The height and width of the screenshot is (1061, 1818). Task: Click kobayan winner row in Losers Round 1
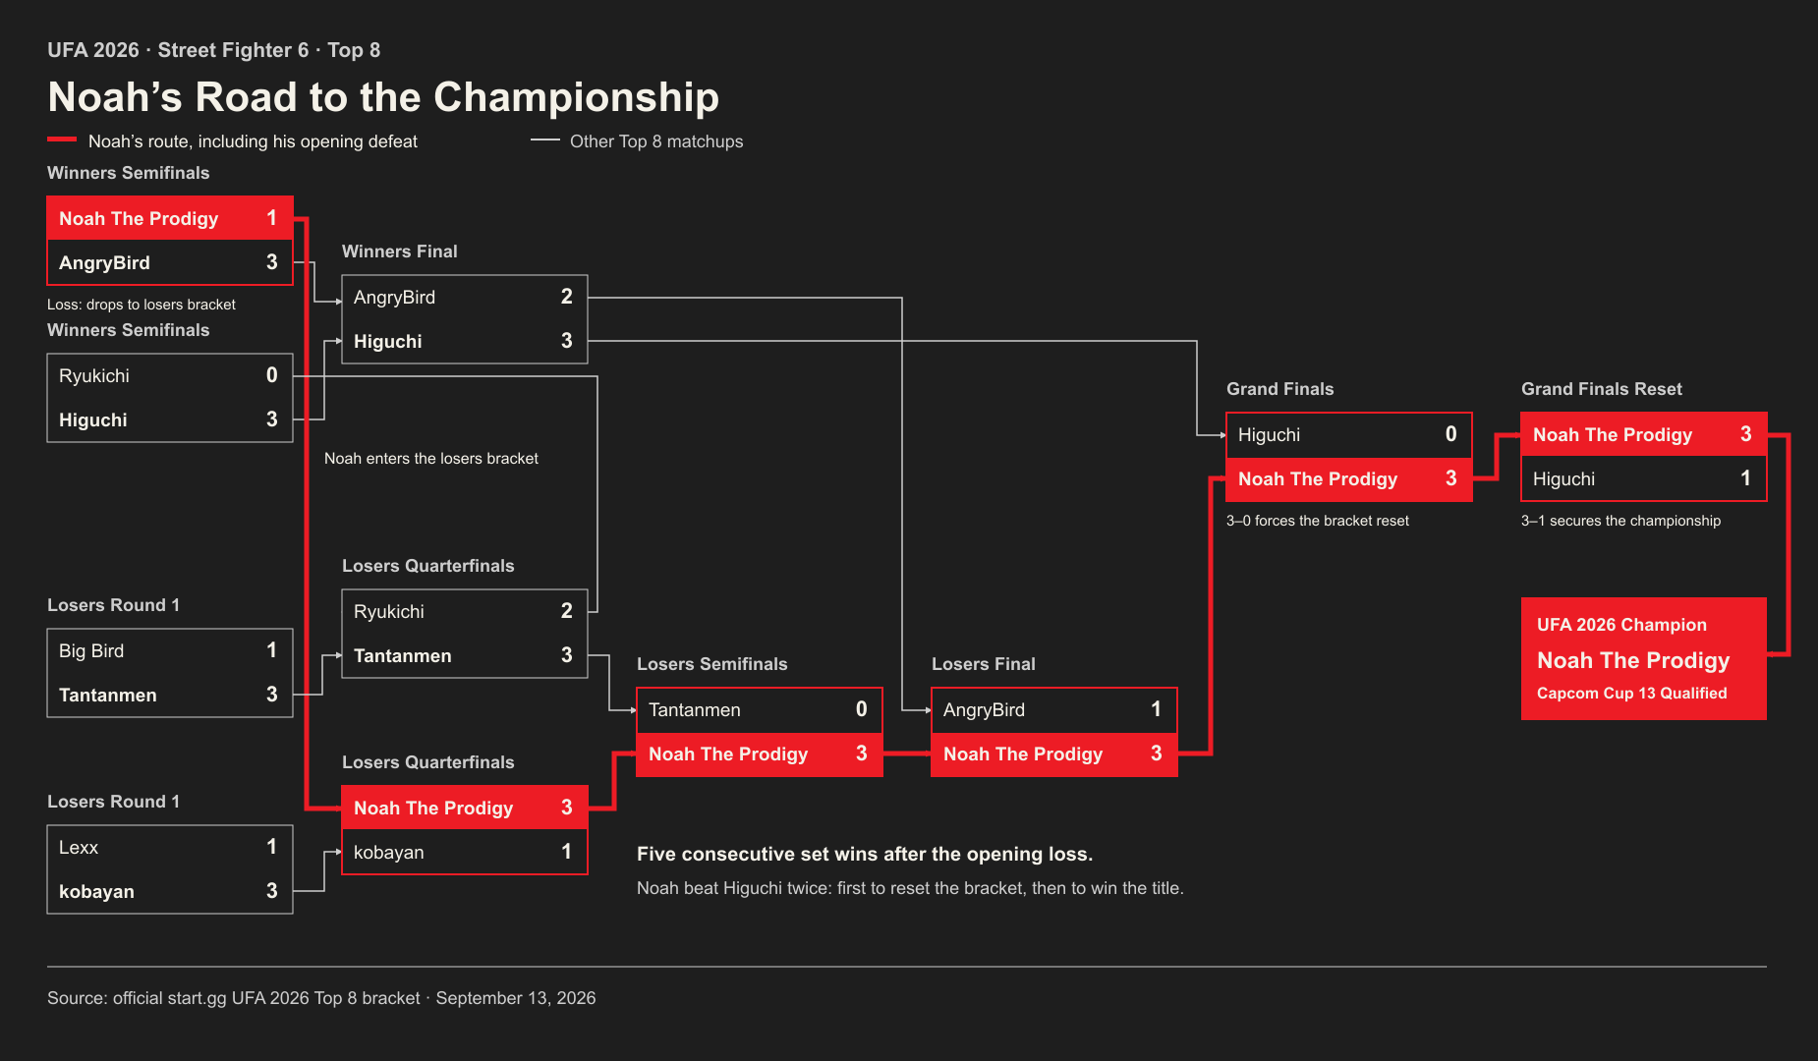tap(170, 891)
